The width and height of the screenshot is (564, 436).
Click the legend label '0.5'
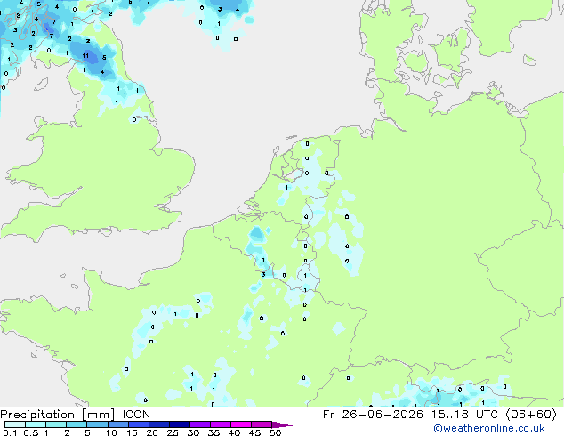(x=31, y=432)
